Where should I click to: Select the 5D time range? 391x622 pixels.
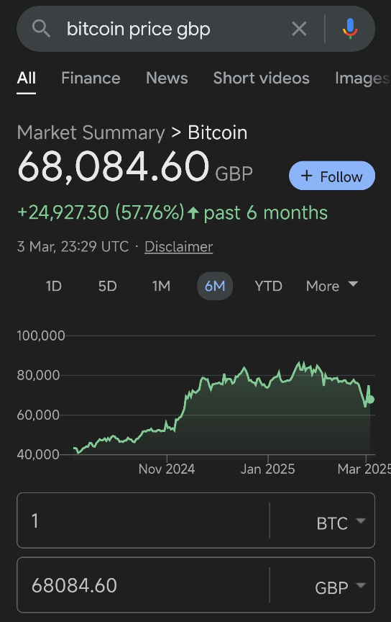pos(107,286)
